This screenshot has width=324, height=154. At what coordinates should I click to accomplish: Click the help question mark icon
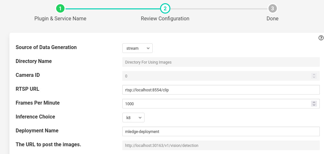click(x=321, y=38)
